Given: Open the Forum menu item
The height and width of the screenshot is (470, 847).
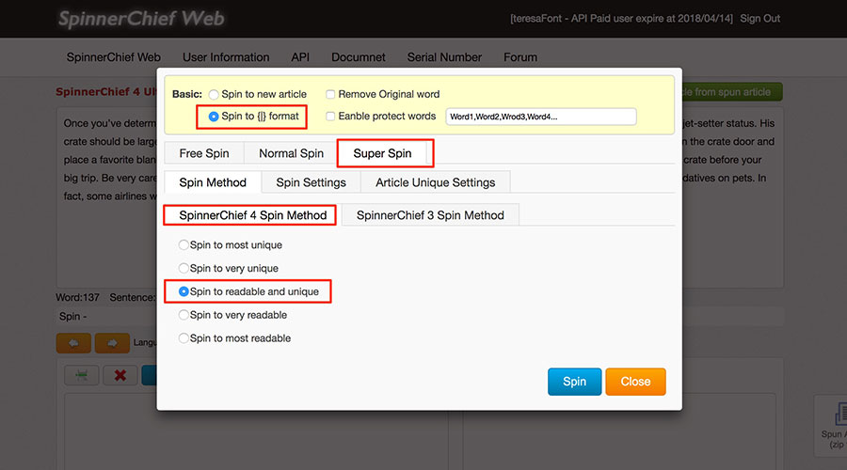Looking at the screenshot, I should 520,57.
